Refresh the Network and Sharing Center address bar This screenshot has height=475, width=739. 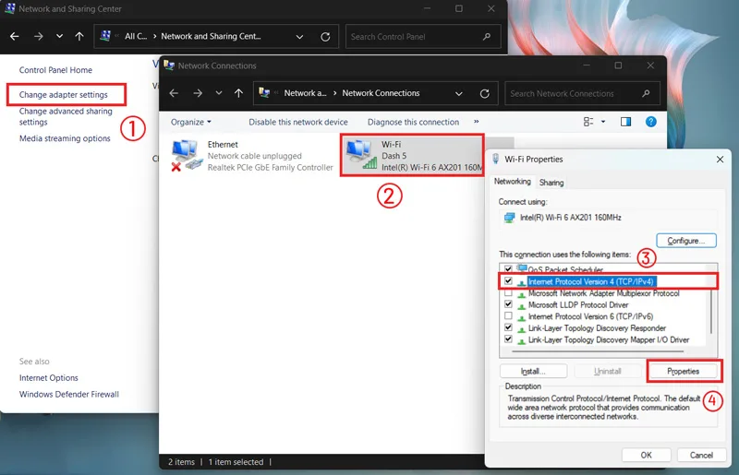pos(325,37)
